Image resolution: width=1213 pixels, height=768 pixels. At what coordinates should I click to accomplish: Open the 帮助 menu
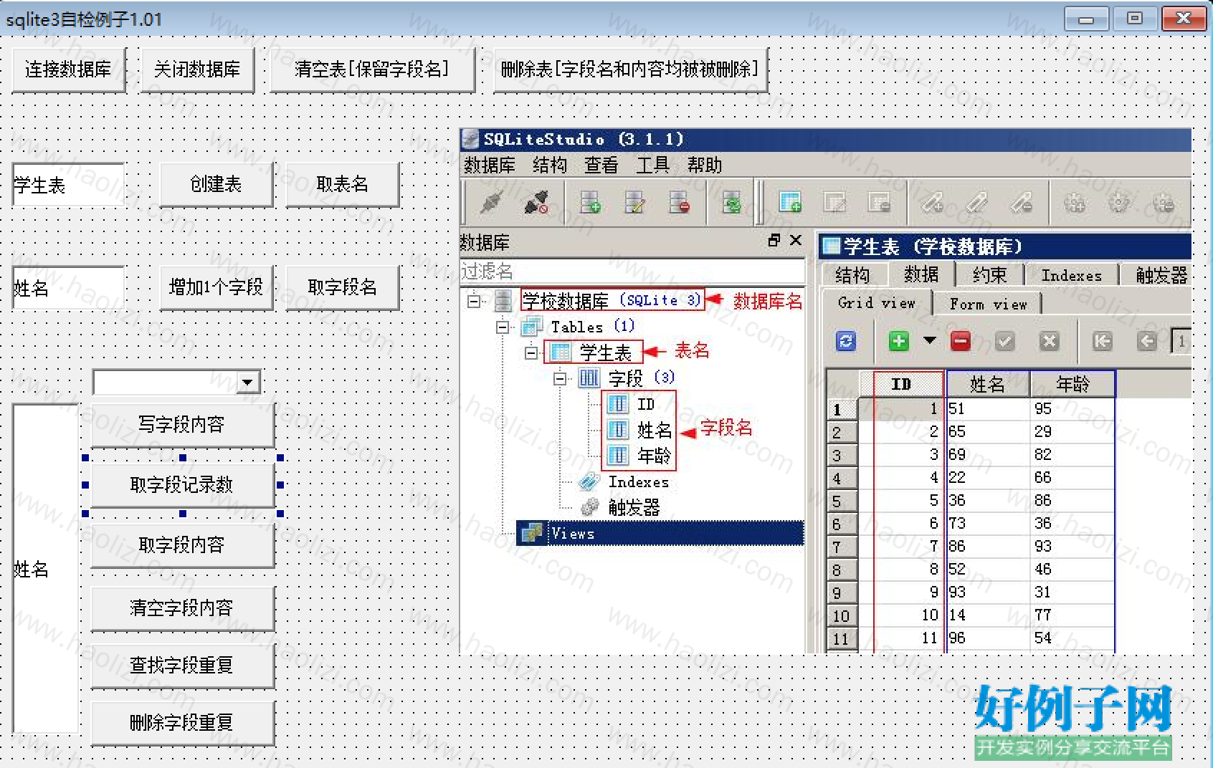704,165
